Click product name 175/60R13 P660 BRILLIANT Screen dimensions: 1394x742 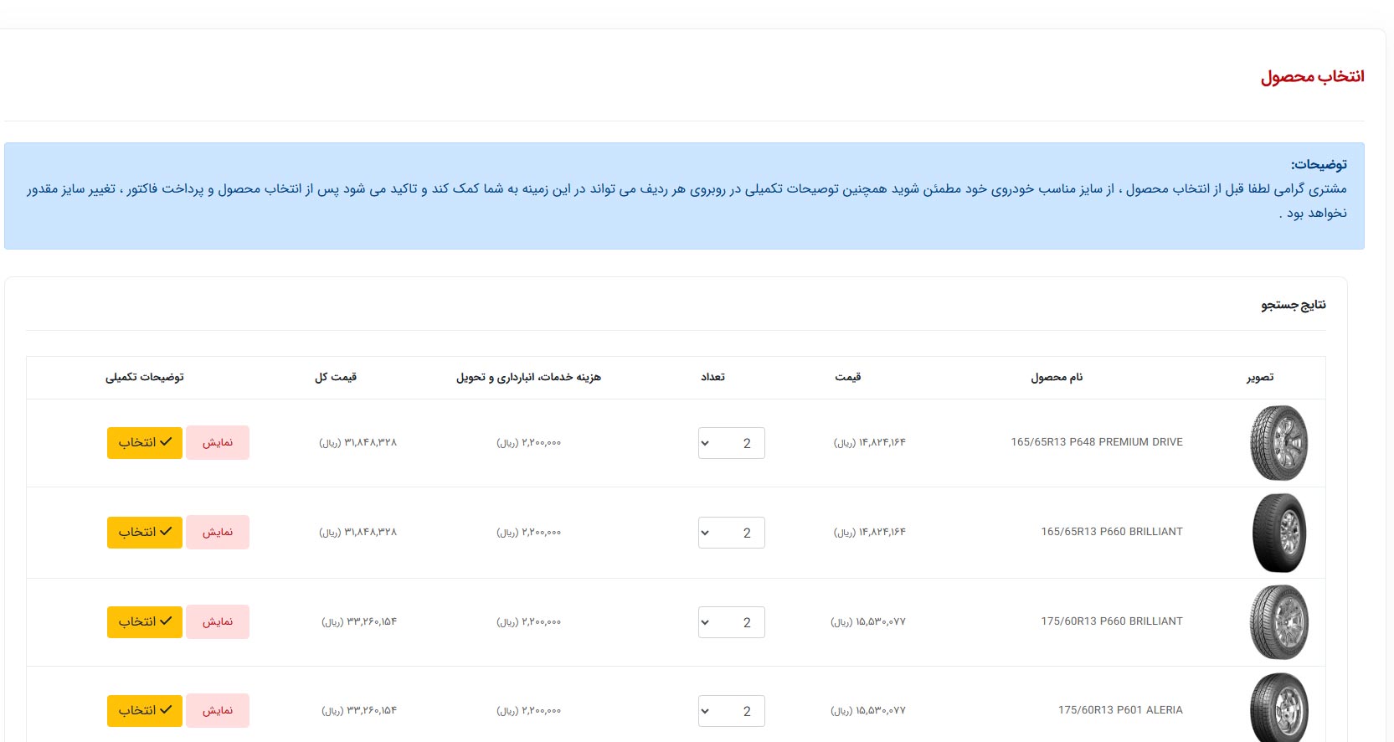pos(1112,621)
